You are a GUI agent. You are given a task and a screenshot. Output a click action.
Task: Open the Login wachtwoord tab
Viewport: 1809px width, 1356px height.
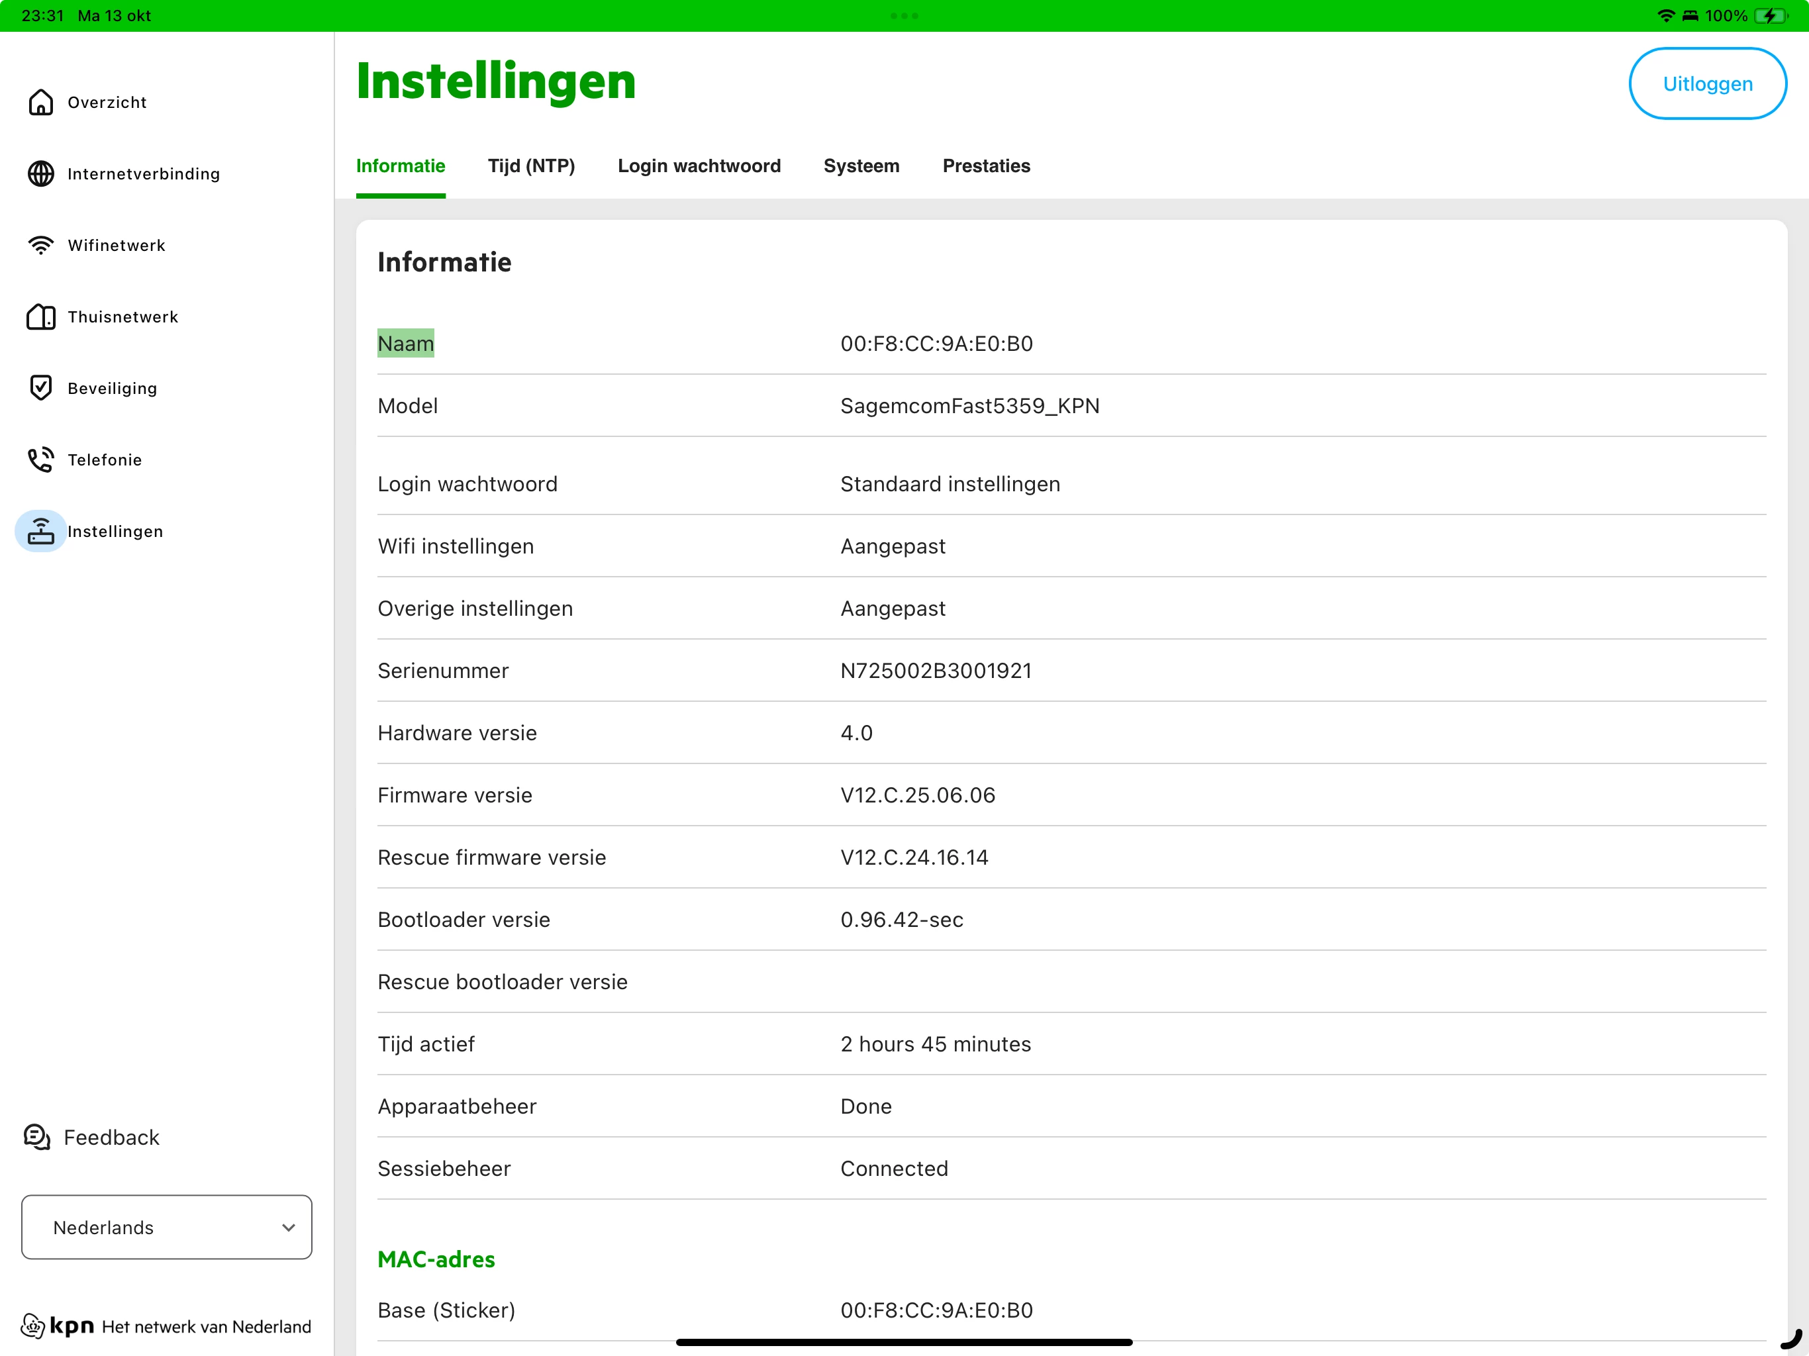click(699, 166)
